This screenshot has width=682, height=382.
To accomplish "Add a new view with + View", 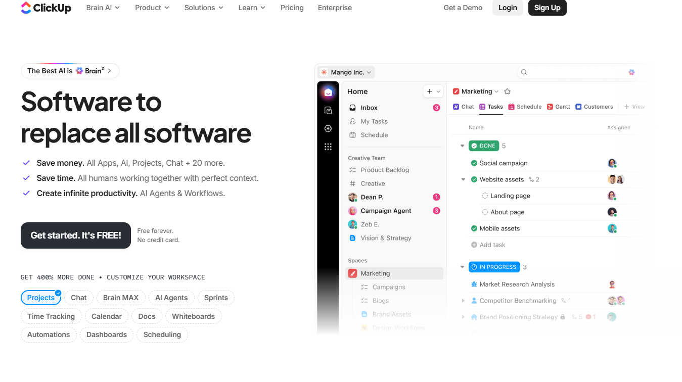I will click(x=634, y=107).
